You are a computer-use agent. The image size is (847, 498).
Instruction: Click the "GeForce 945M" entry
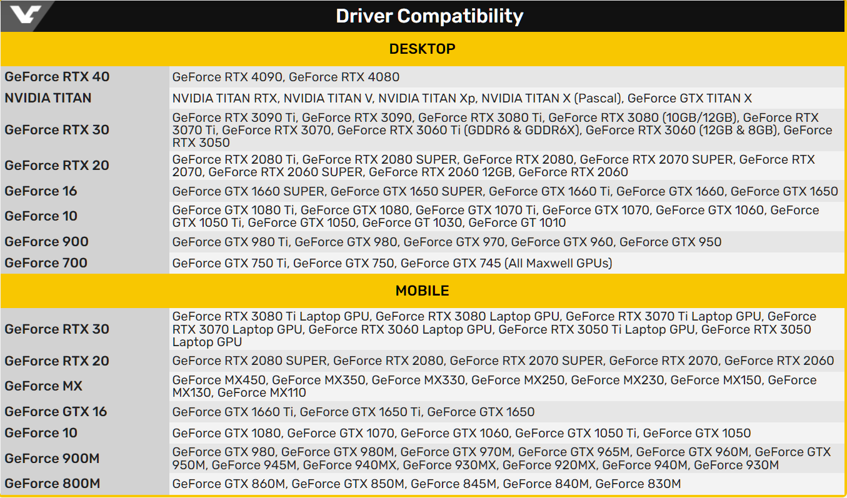click(254, 464)
